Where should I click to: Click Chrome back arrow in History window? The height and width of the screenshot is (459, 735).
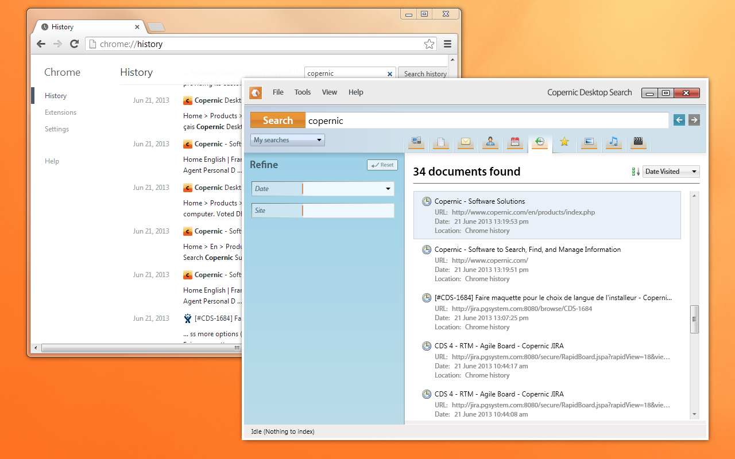(x=41, y=44)
